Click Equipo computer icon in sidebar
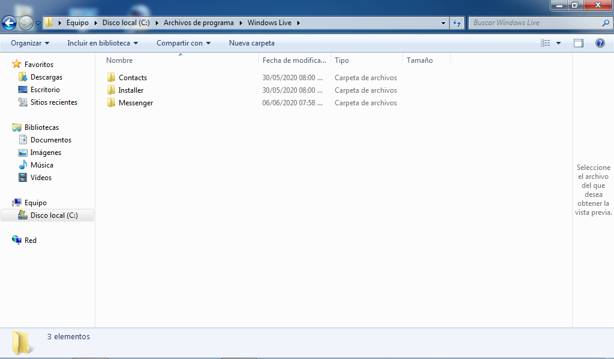 (16, 202)
